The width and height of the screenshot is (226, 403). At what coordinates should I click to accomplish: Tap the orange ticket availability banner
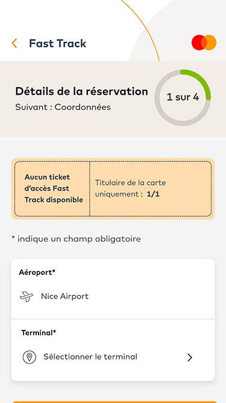[x=113, y=189]
